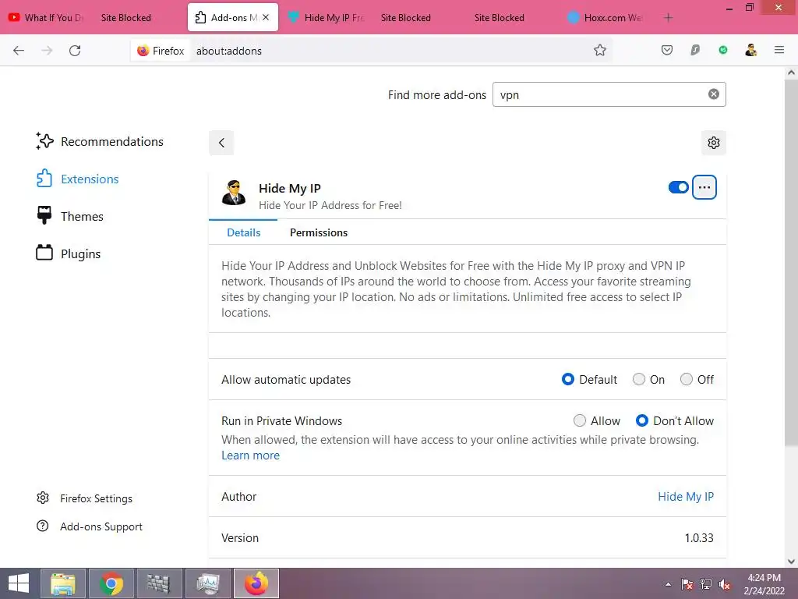The width and height of the screenshot is (798, 599).
Task: Open the Themes sidebar category
Action: 69,217
